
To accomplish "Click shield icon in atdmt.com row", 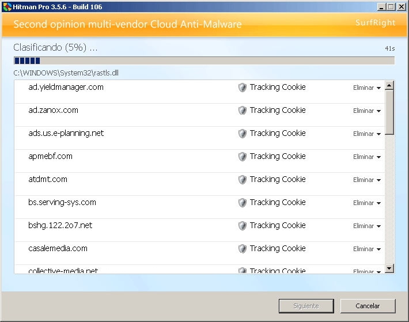I will pos(243,180).
